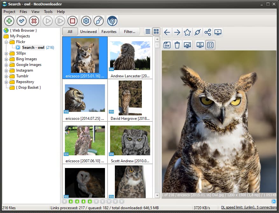Go back to the previous picture
Image resolution: width=279 pixels, height=213 pixels.
167,32
